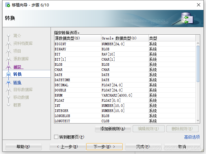The height and width of the screenshot is (154, 206).
Task: Click 取消 button
Action: click(x=182, y=147)
